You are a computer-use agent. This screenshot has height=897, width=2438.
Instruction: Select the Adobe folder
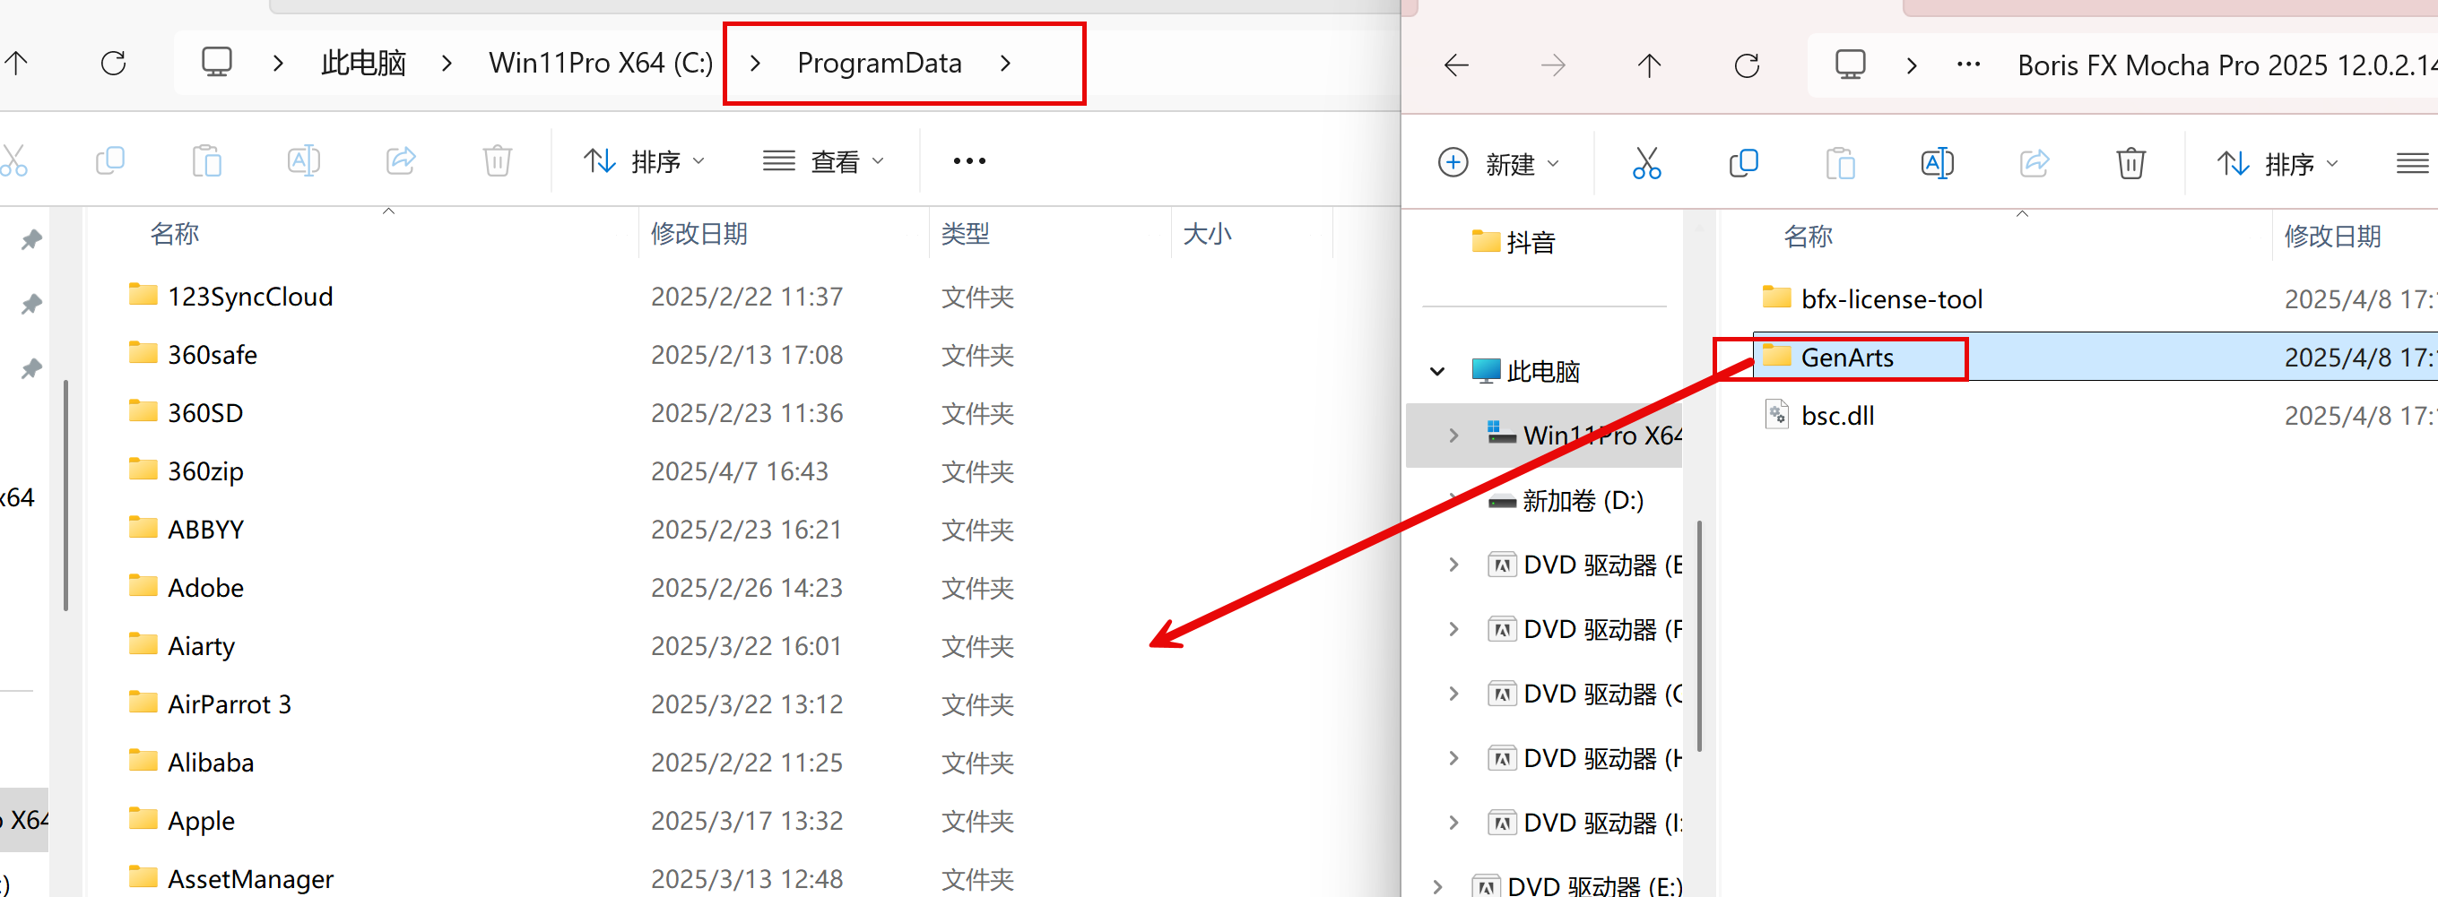point(205,589)
